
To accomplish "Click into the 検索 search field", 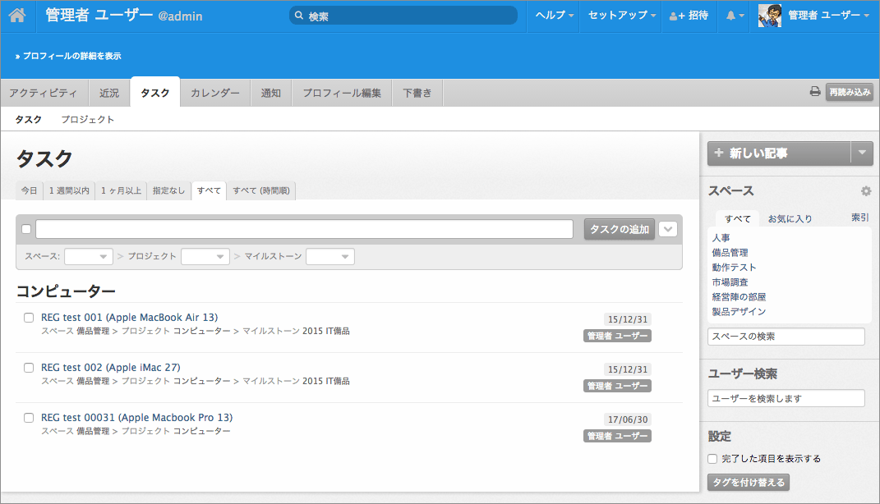I will tap(403, 16).
